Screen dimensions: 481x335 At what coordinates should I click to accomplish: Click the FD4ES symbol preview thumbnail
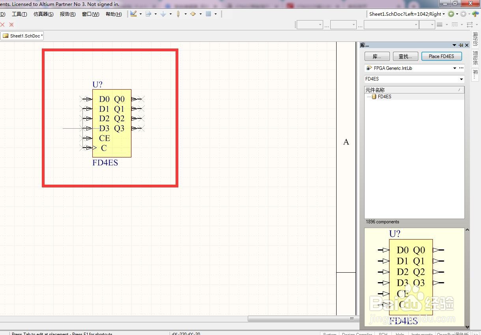(414, 277)
